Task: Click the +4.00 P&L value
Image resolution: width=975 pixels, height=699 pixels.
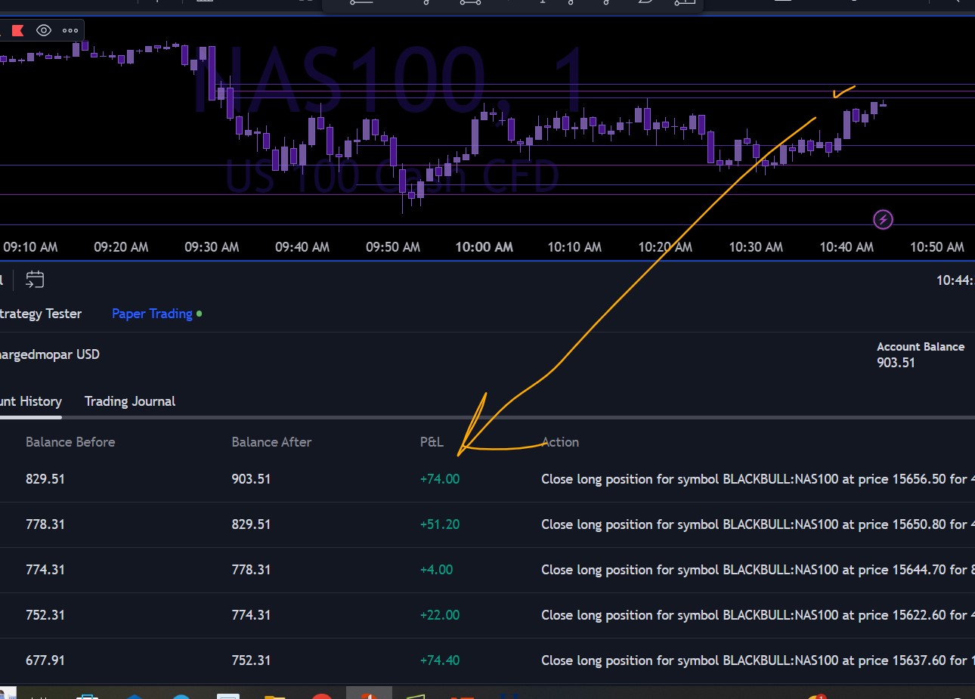Action: 436,570
